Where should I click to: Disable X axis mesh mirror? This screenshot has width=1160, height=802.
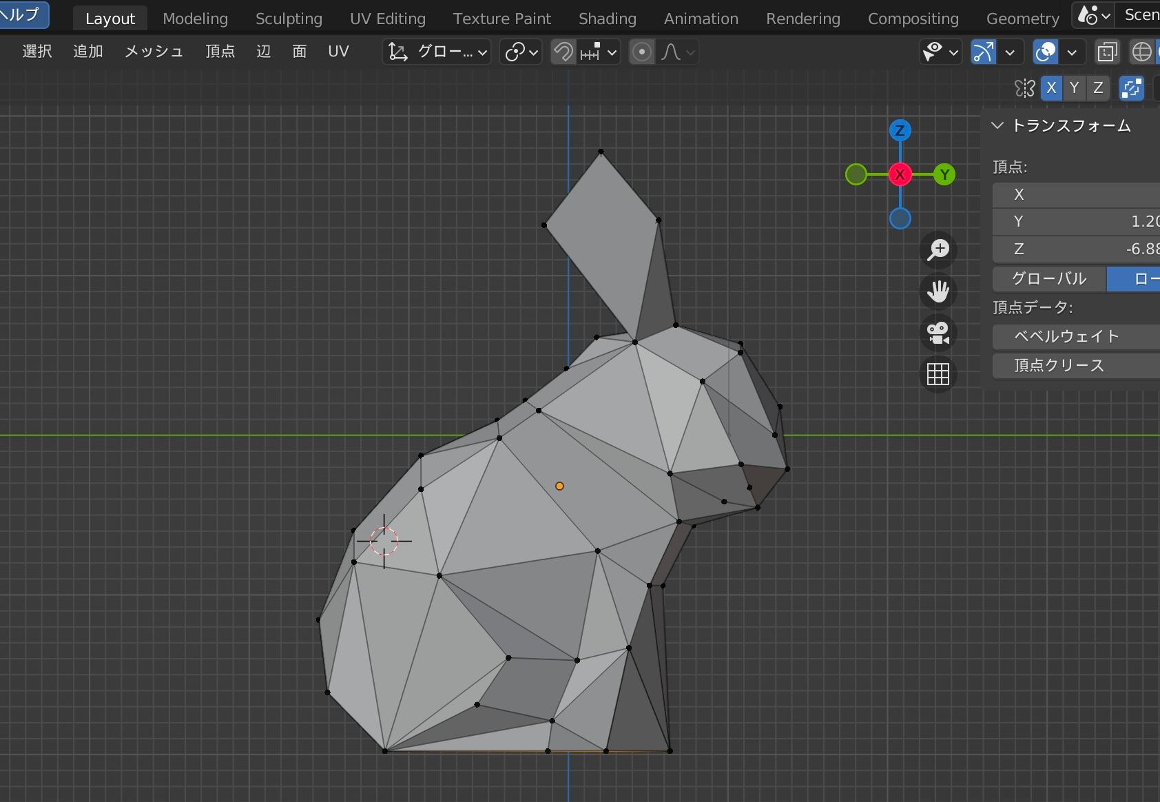pyautogui.click(x=1050, y=88)
